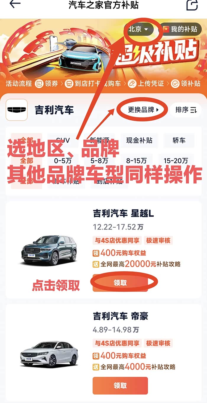207x403 pixels.
Task: Tap the 星越L car thumbnail
Action: coord(49,250)
